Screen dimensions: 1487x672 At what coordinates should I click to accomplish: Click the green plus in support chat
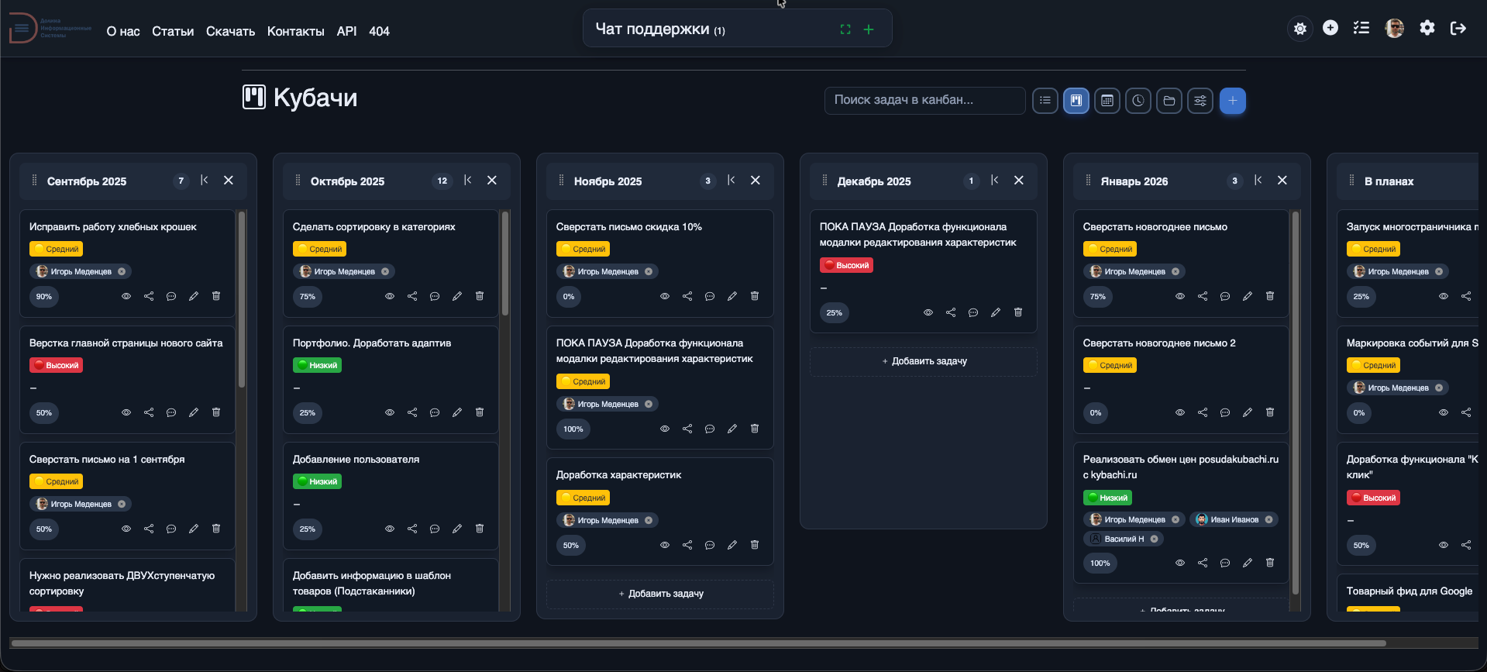(x=869, y=29)
